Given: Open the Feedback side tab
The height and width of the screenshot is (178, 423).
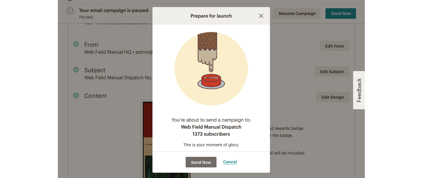Looking at the screenshot, I should pos(359,90).
